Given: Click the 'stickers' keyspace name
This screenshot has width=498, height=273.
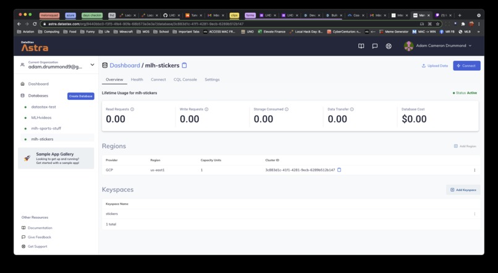Looking at the screenshot, I should coord(112,214).
